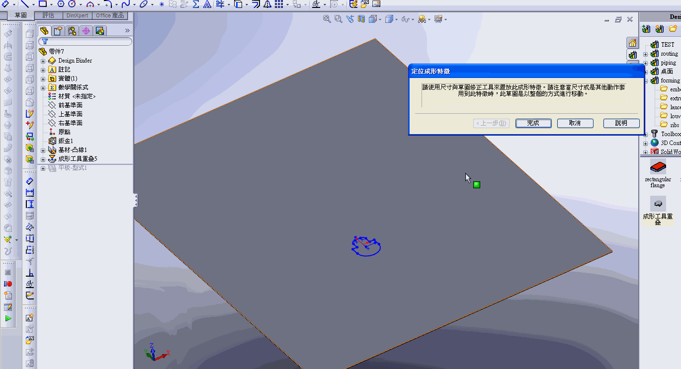The height and width of the screenshot is (369, 681).
Task: Click the Create New Folder icon in Design Library
Action: tap(673, 29)
